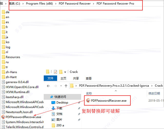Click the properties checkmark icon in the title bar

(x=55, y=72)
